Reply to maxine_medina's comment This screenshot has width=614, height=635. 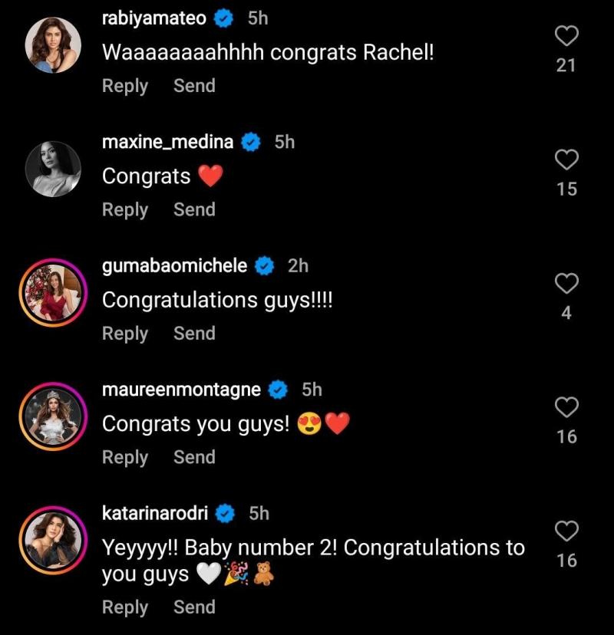124,209
